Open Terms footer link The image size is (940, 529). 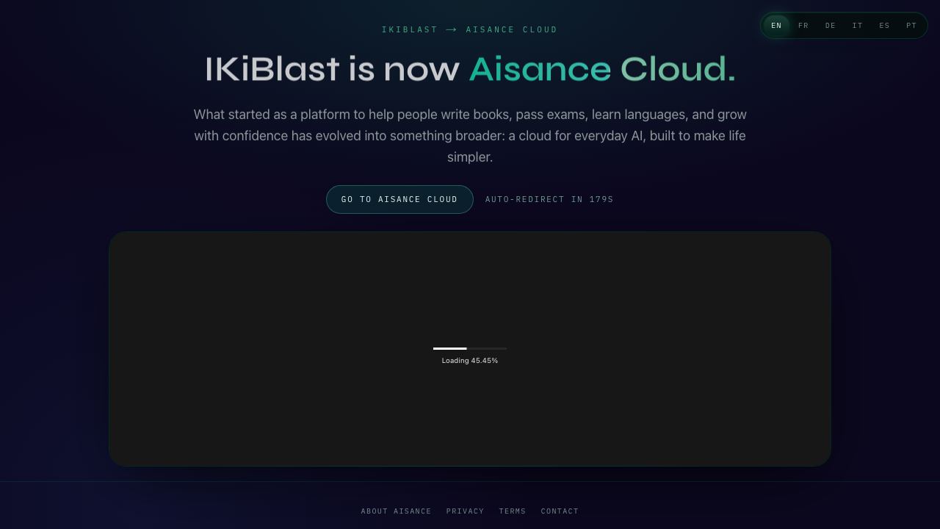click(x=513, y=511)
